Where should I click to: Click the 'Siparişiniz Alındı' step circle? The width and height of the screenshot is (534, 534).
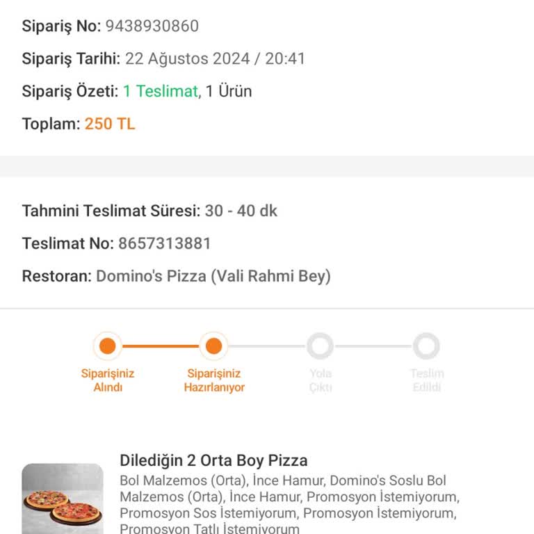coord(108,346)
